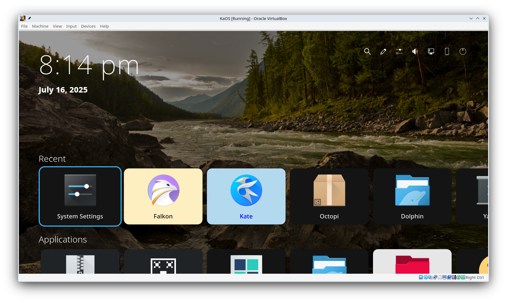Click the Recent section heading
Screen dimensions: 507x303
(x=52, y=159)
